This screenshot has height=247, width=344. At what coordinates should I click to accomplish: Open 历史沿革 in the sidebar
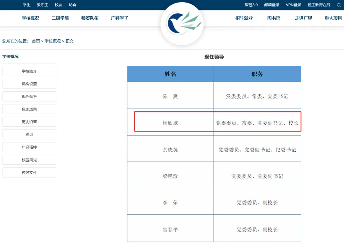tap(29, 122)
